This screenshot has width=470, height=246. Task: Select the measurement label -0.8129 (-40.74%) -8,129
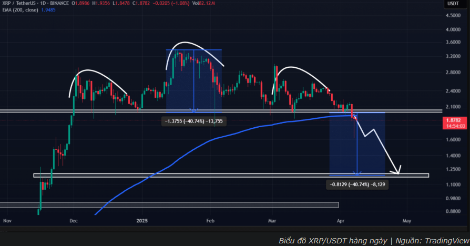(x=357, y=184)
